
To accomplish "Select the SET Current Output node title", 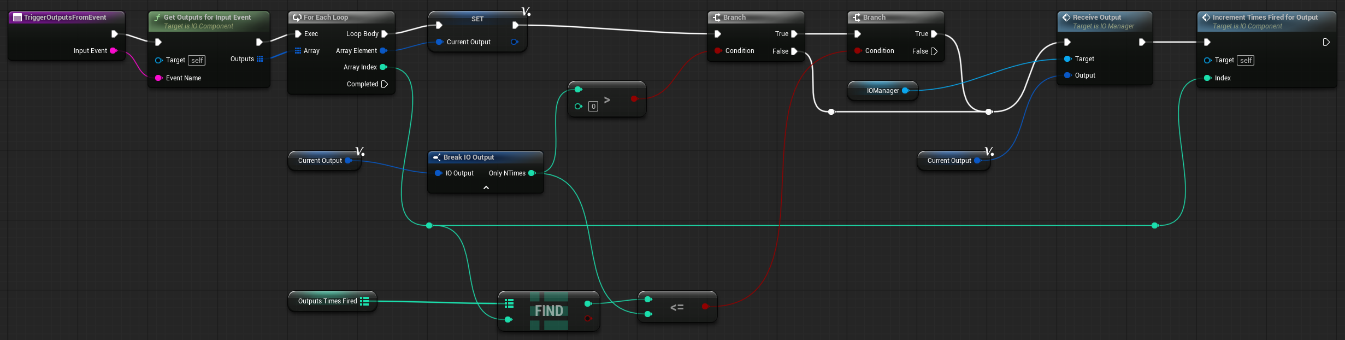I will (x=477, y=19).
